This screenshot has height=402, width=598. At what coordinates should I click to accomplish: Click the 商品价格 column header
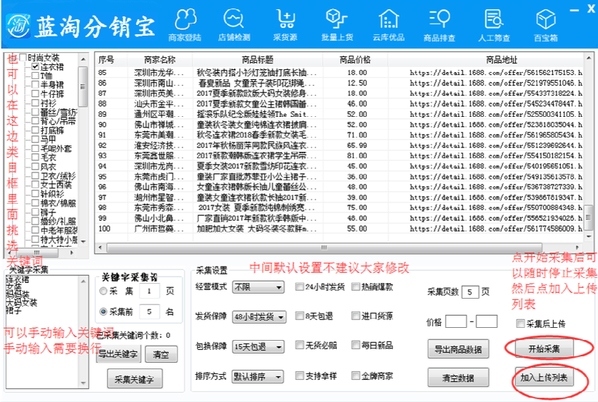(355, 60)
